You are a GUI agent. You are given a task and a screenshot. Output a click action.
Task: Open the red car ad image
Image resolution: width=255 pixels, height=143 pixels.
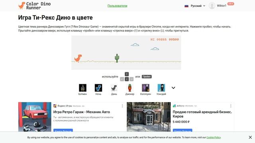(35, 117)
